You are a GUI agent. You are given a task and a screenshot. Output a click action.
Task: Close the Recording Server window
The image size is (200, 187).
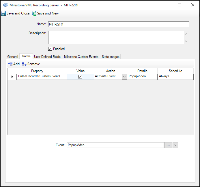click(x=193, y=5)
